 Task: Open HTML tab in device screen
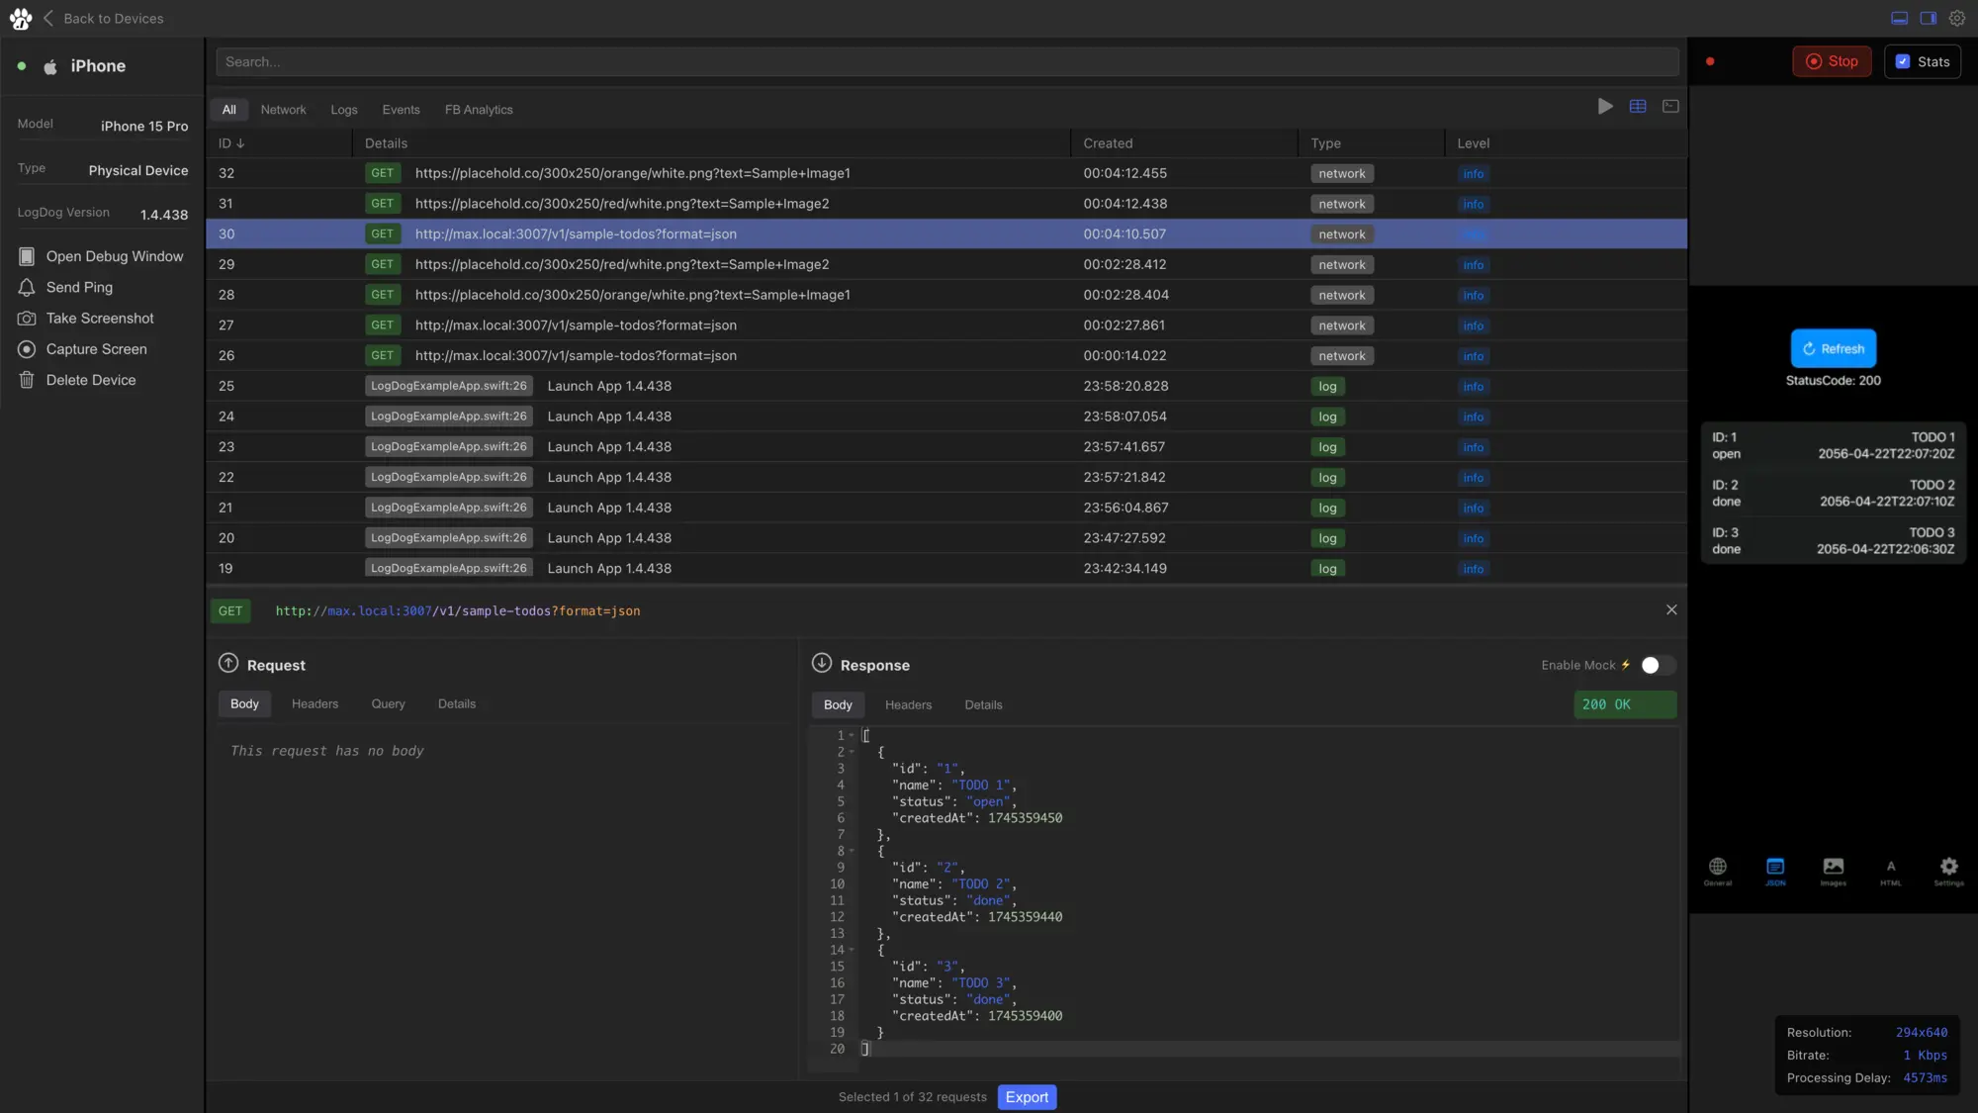1891,871
